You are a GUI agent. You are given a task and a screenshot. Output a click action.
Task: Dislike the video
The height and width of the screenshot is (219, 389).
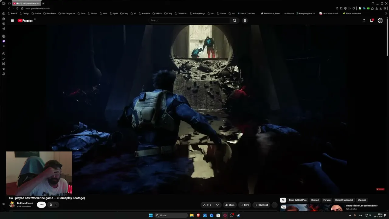point(217,205)
